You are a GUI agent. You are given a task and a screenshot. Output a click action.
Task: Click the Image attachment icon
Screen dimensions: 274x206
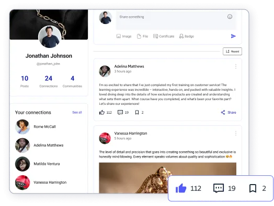pyautogui.click(x=119, y=37)
